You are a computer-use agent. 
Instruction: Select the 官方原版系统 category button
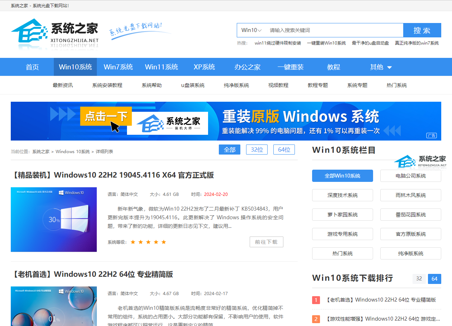pos(411,234)
